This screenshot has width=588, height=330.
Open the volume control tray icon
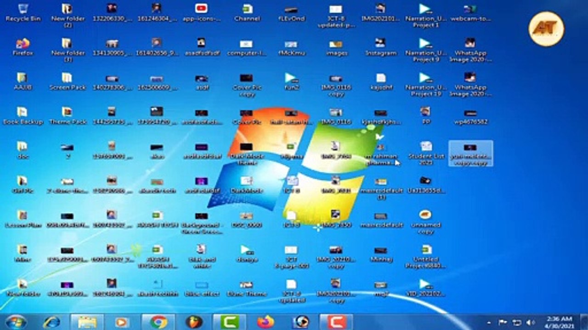pos(530,322)
